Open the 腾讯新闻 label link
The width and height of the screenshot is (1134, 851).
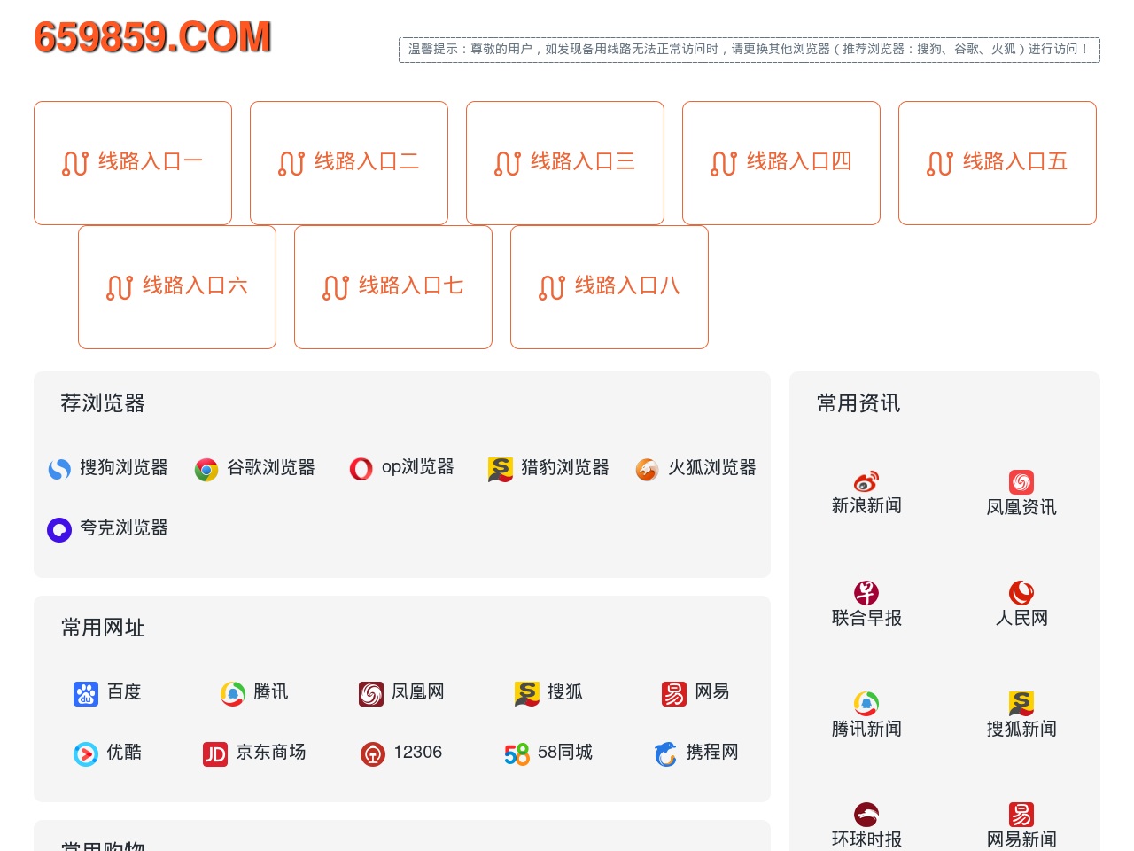tap(866, 729)
